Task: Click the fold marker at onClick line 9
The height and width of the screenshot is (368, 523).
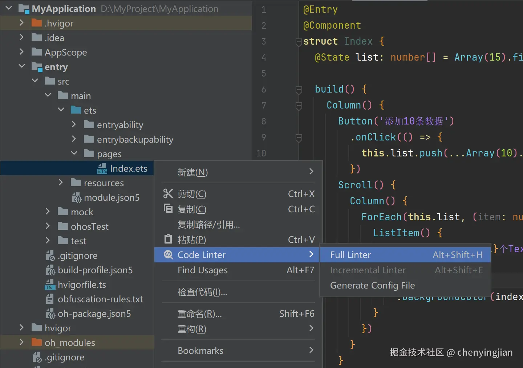Action: pos(299,138)
